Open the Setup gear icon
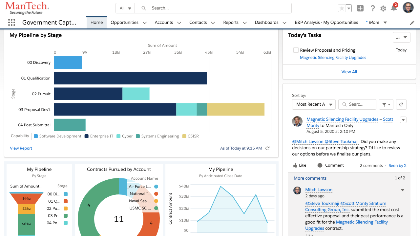Image resolution: width=420 pixels, height=236 pixels. 383,9
